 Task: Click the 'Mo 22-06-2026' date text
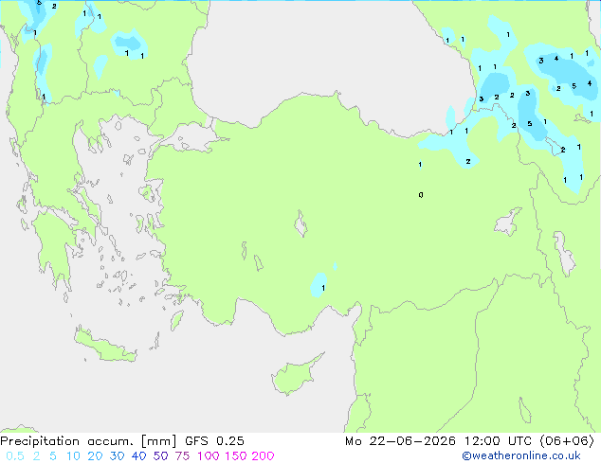pos(400,441)
